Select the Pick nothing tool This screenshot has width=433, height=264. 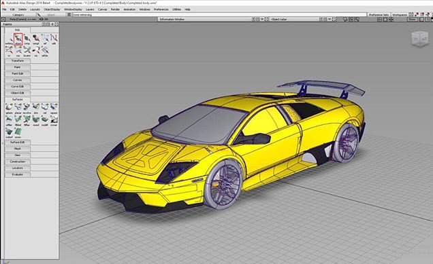point(9,39)
